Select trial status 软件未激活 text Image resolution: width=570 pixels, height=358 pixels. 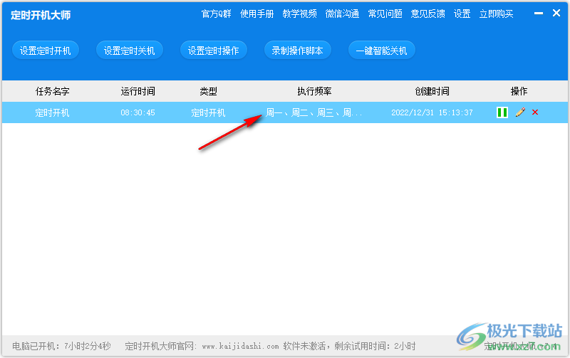(304, 346)
